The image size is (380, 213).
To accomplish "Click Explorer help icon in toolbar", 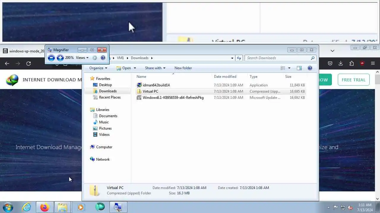I will (x=310, y=68).
